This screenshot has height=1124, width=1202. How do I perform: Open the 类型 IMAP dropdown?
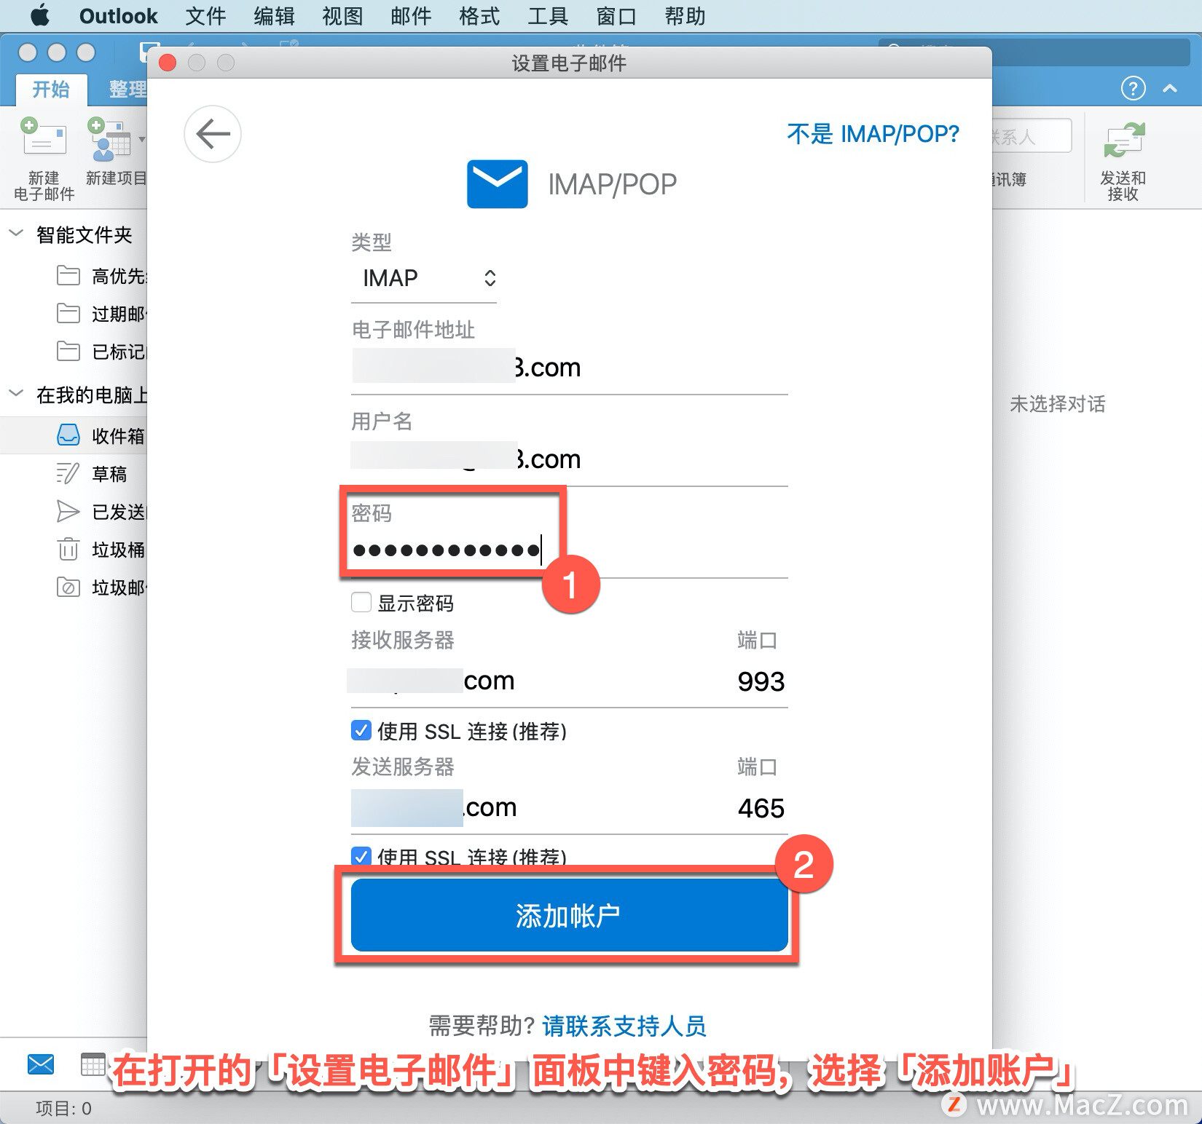[x=424, y=278]
